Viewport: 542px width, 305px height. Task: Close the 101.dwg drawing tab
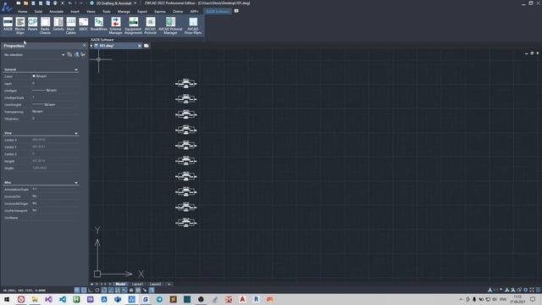(140, 46)
